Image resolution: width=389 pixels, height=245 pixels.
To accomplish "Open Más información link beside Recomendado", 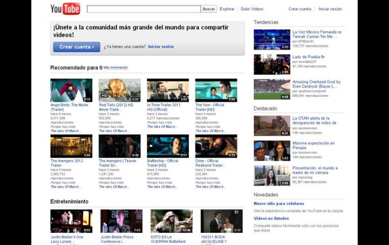I will 116,68.
